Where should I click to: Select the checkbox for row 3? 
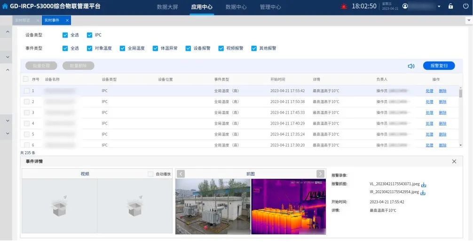point(27,113)
